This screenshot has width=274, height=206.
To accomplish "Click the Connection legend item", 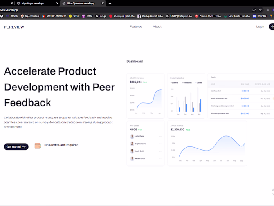I will pyautogui.click(x=187, y=83).
